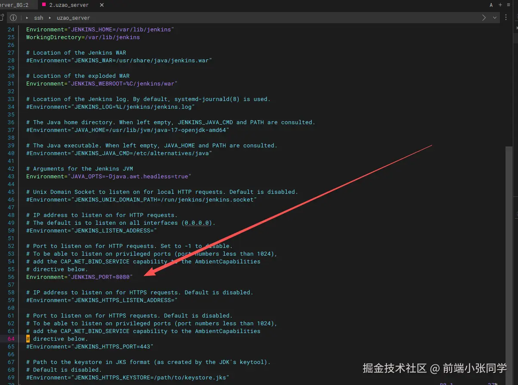Image resolution: width=518 pixels, height=385 pixels.
Task: Click '# Port to listen on for HTTPS requests' comment
Action: (130, 315)
